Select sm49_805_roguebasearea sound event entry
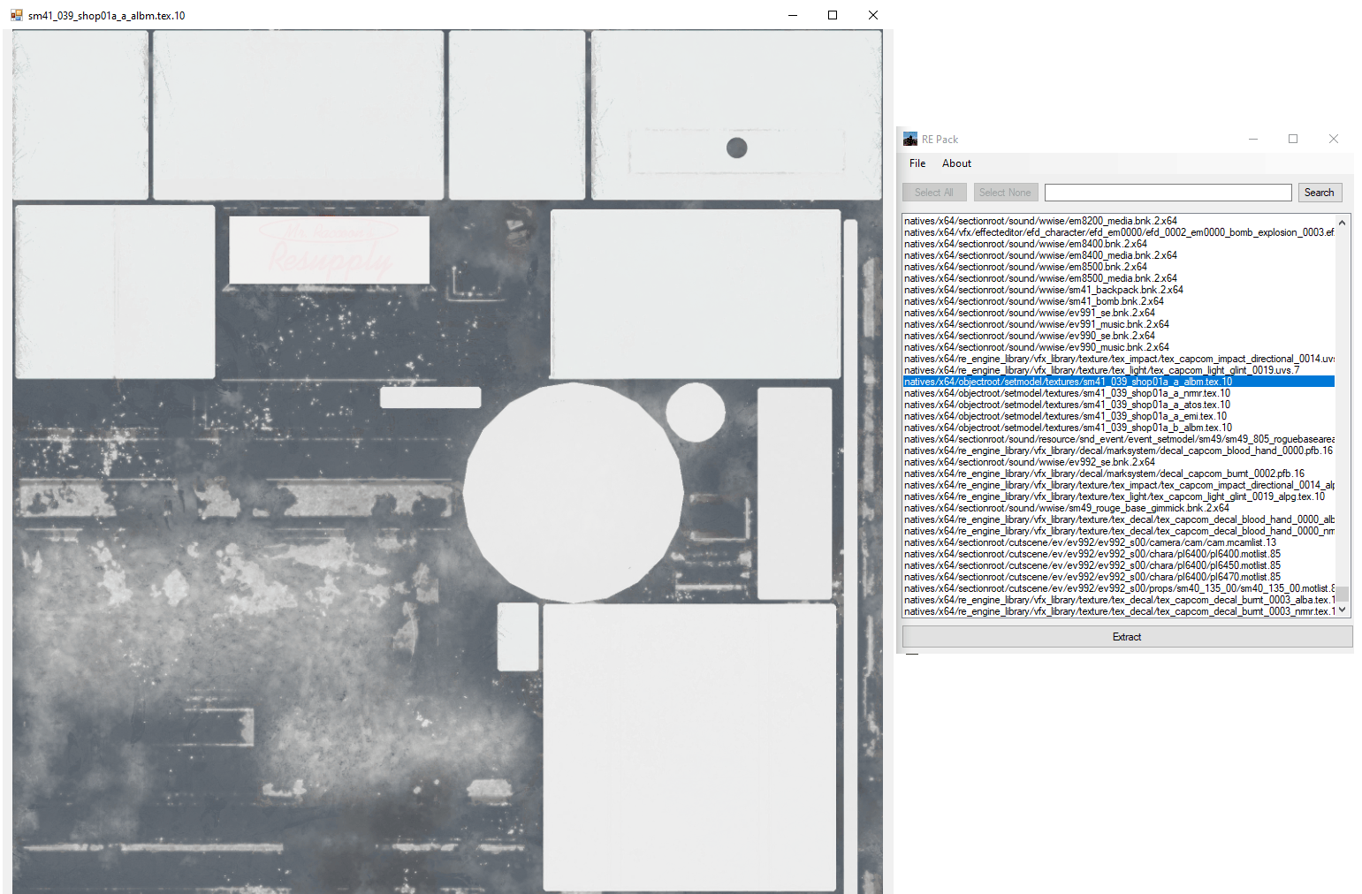Screen dimensions: 1362x894 (1119, 439)
